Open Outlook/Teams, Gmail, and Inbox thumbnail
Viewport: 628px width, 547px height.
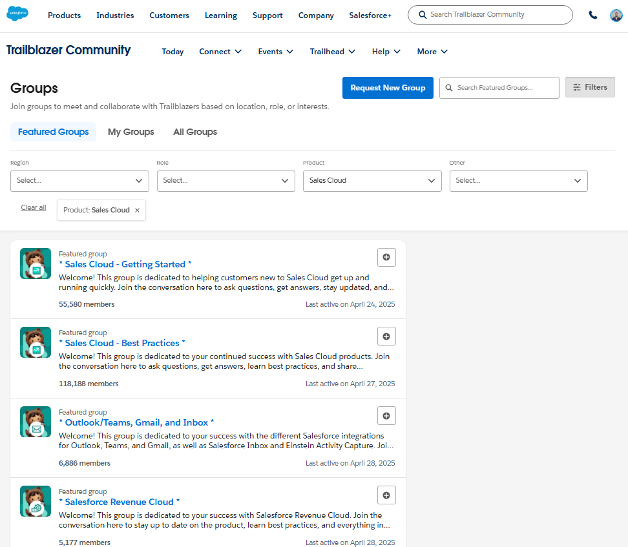point(36,422)
